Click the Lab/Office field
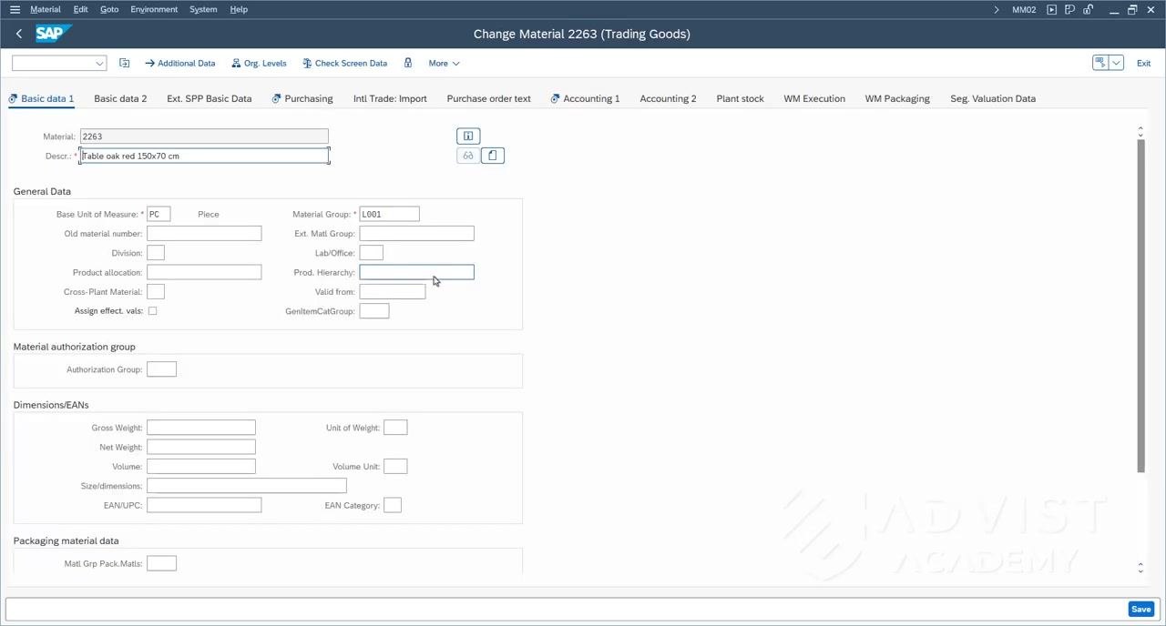Image resolution: width=1166 pixels, height=626 pixels. [x=371, y=253]
